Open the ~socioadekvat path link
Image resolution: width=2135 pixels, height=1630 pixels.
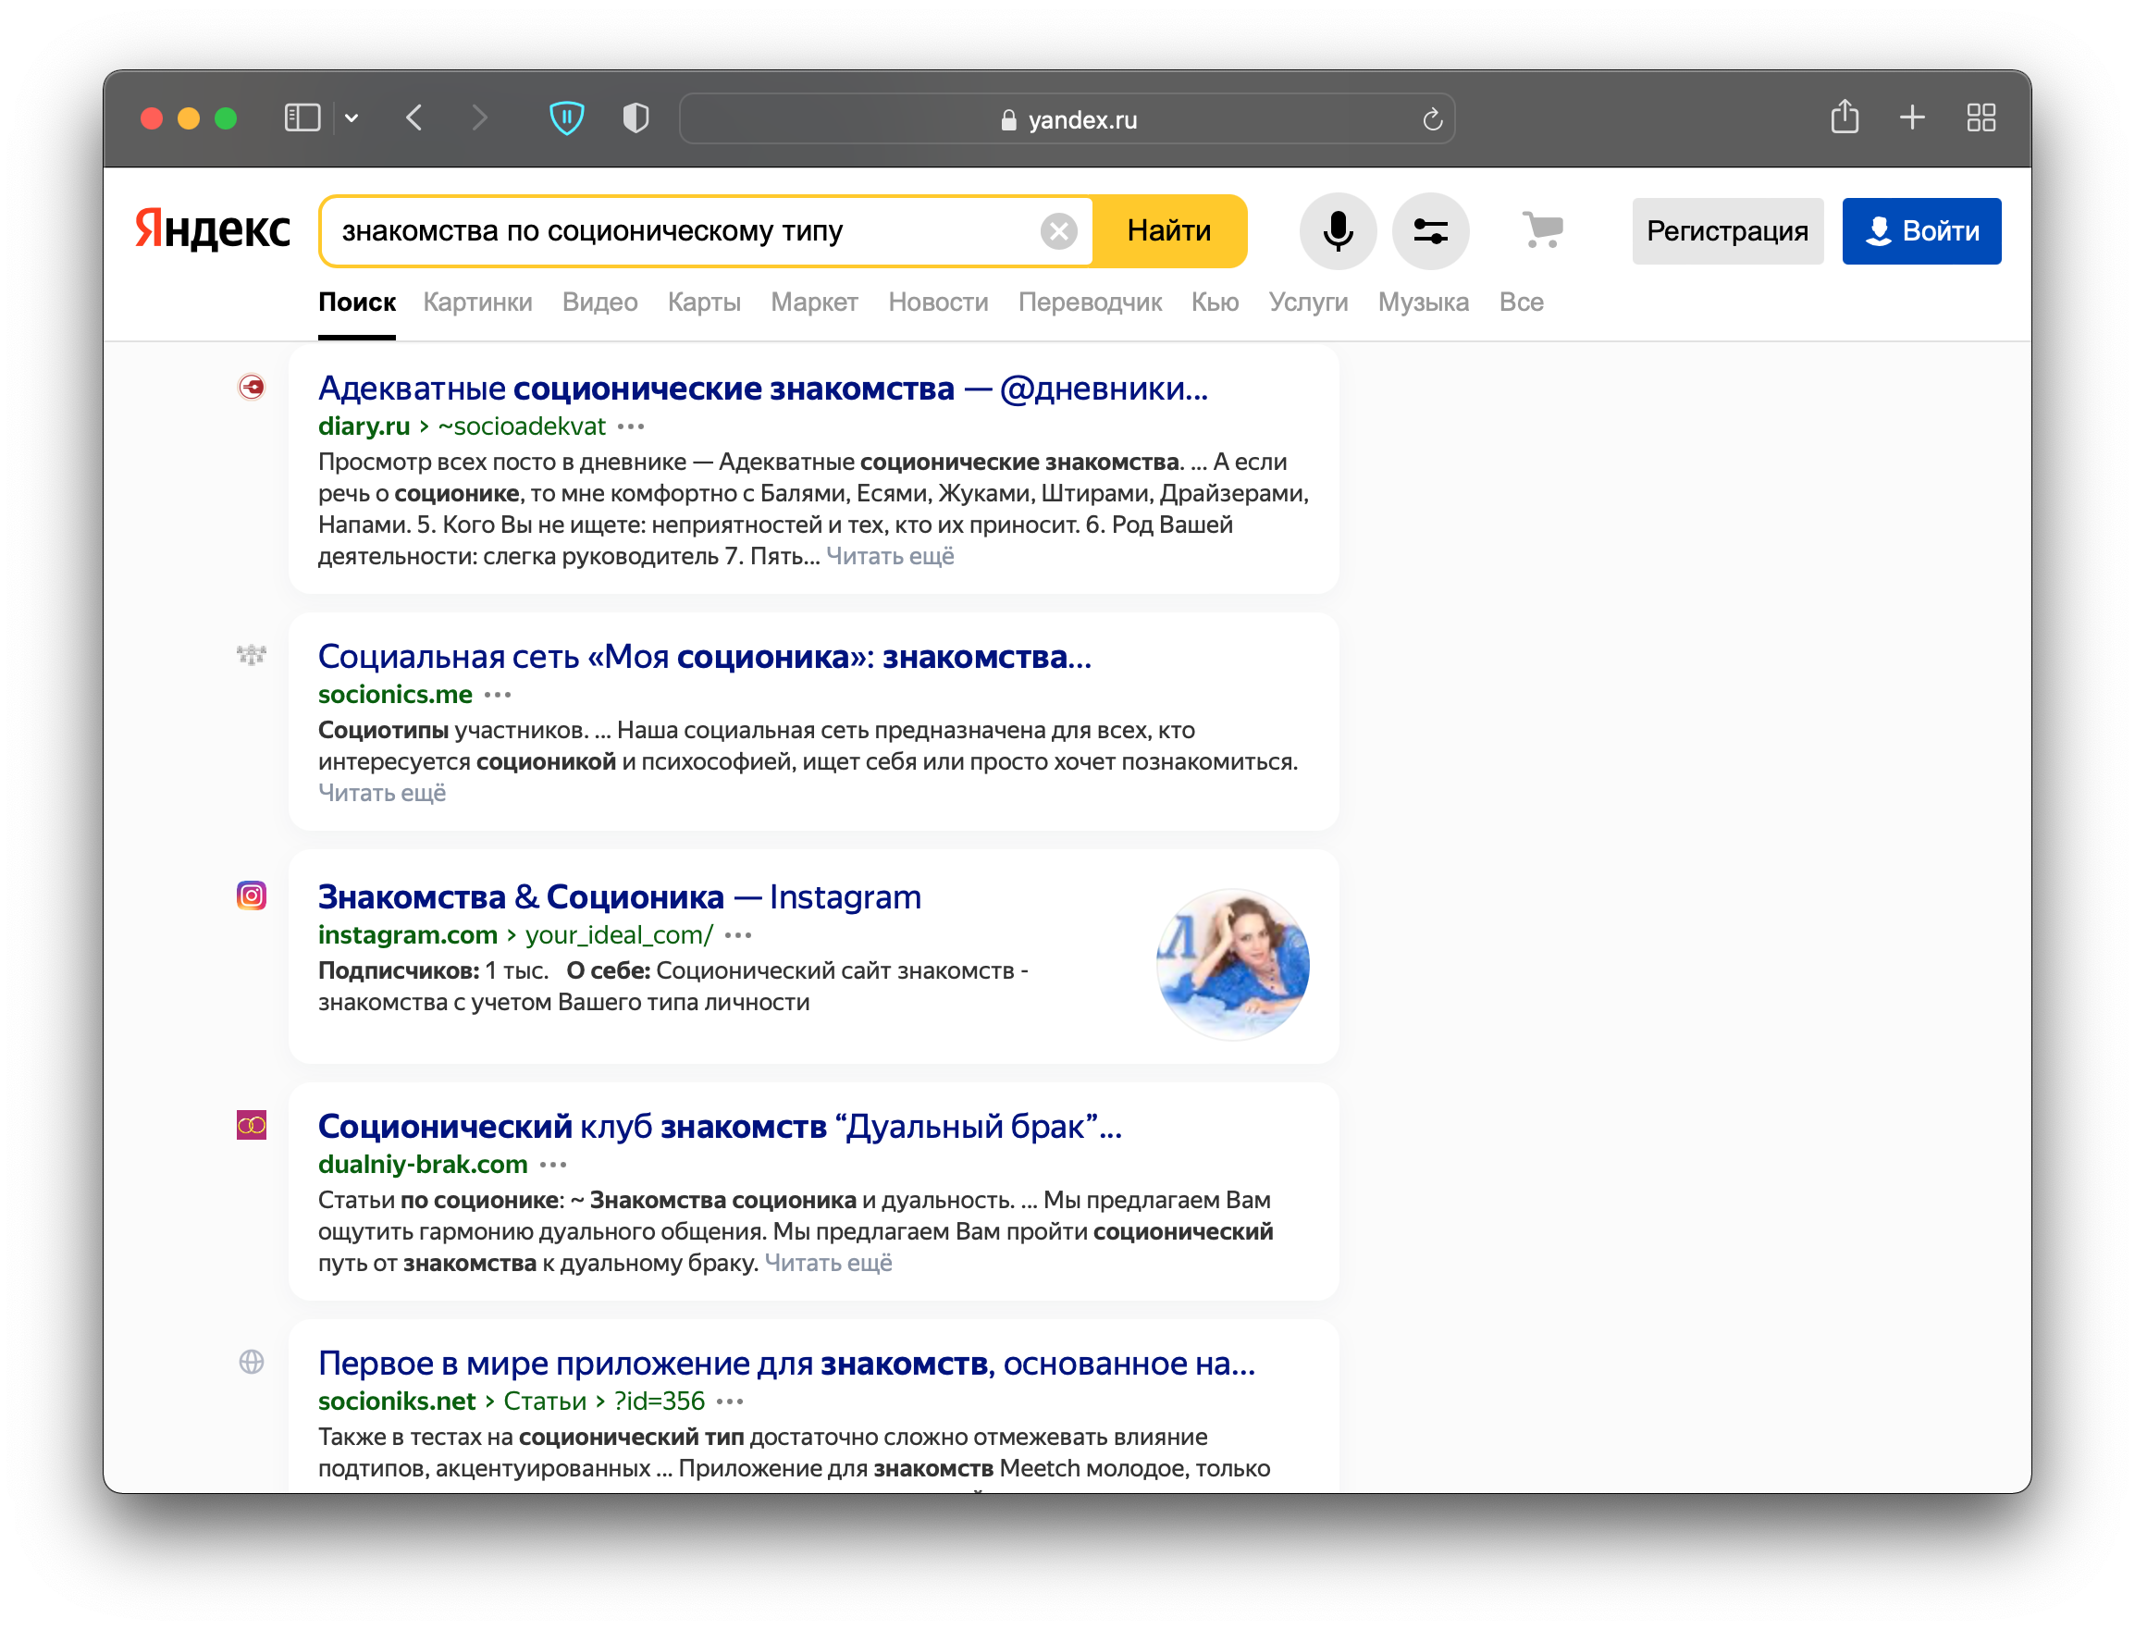521,426
